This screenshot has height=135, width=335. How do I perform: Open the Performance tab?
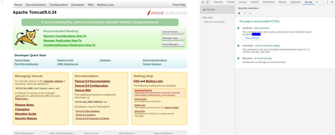click(x=269, y=2)
